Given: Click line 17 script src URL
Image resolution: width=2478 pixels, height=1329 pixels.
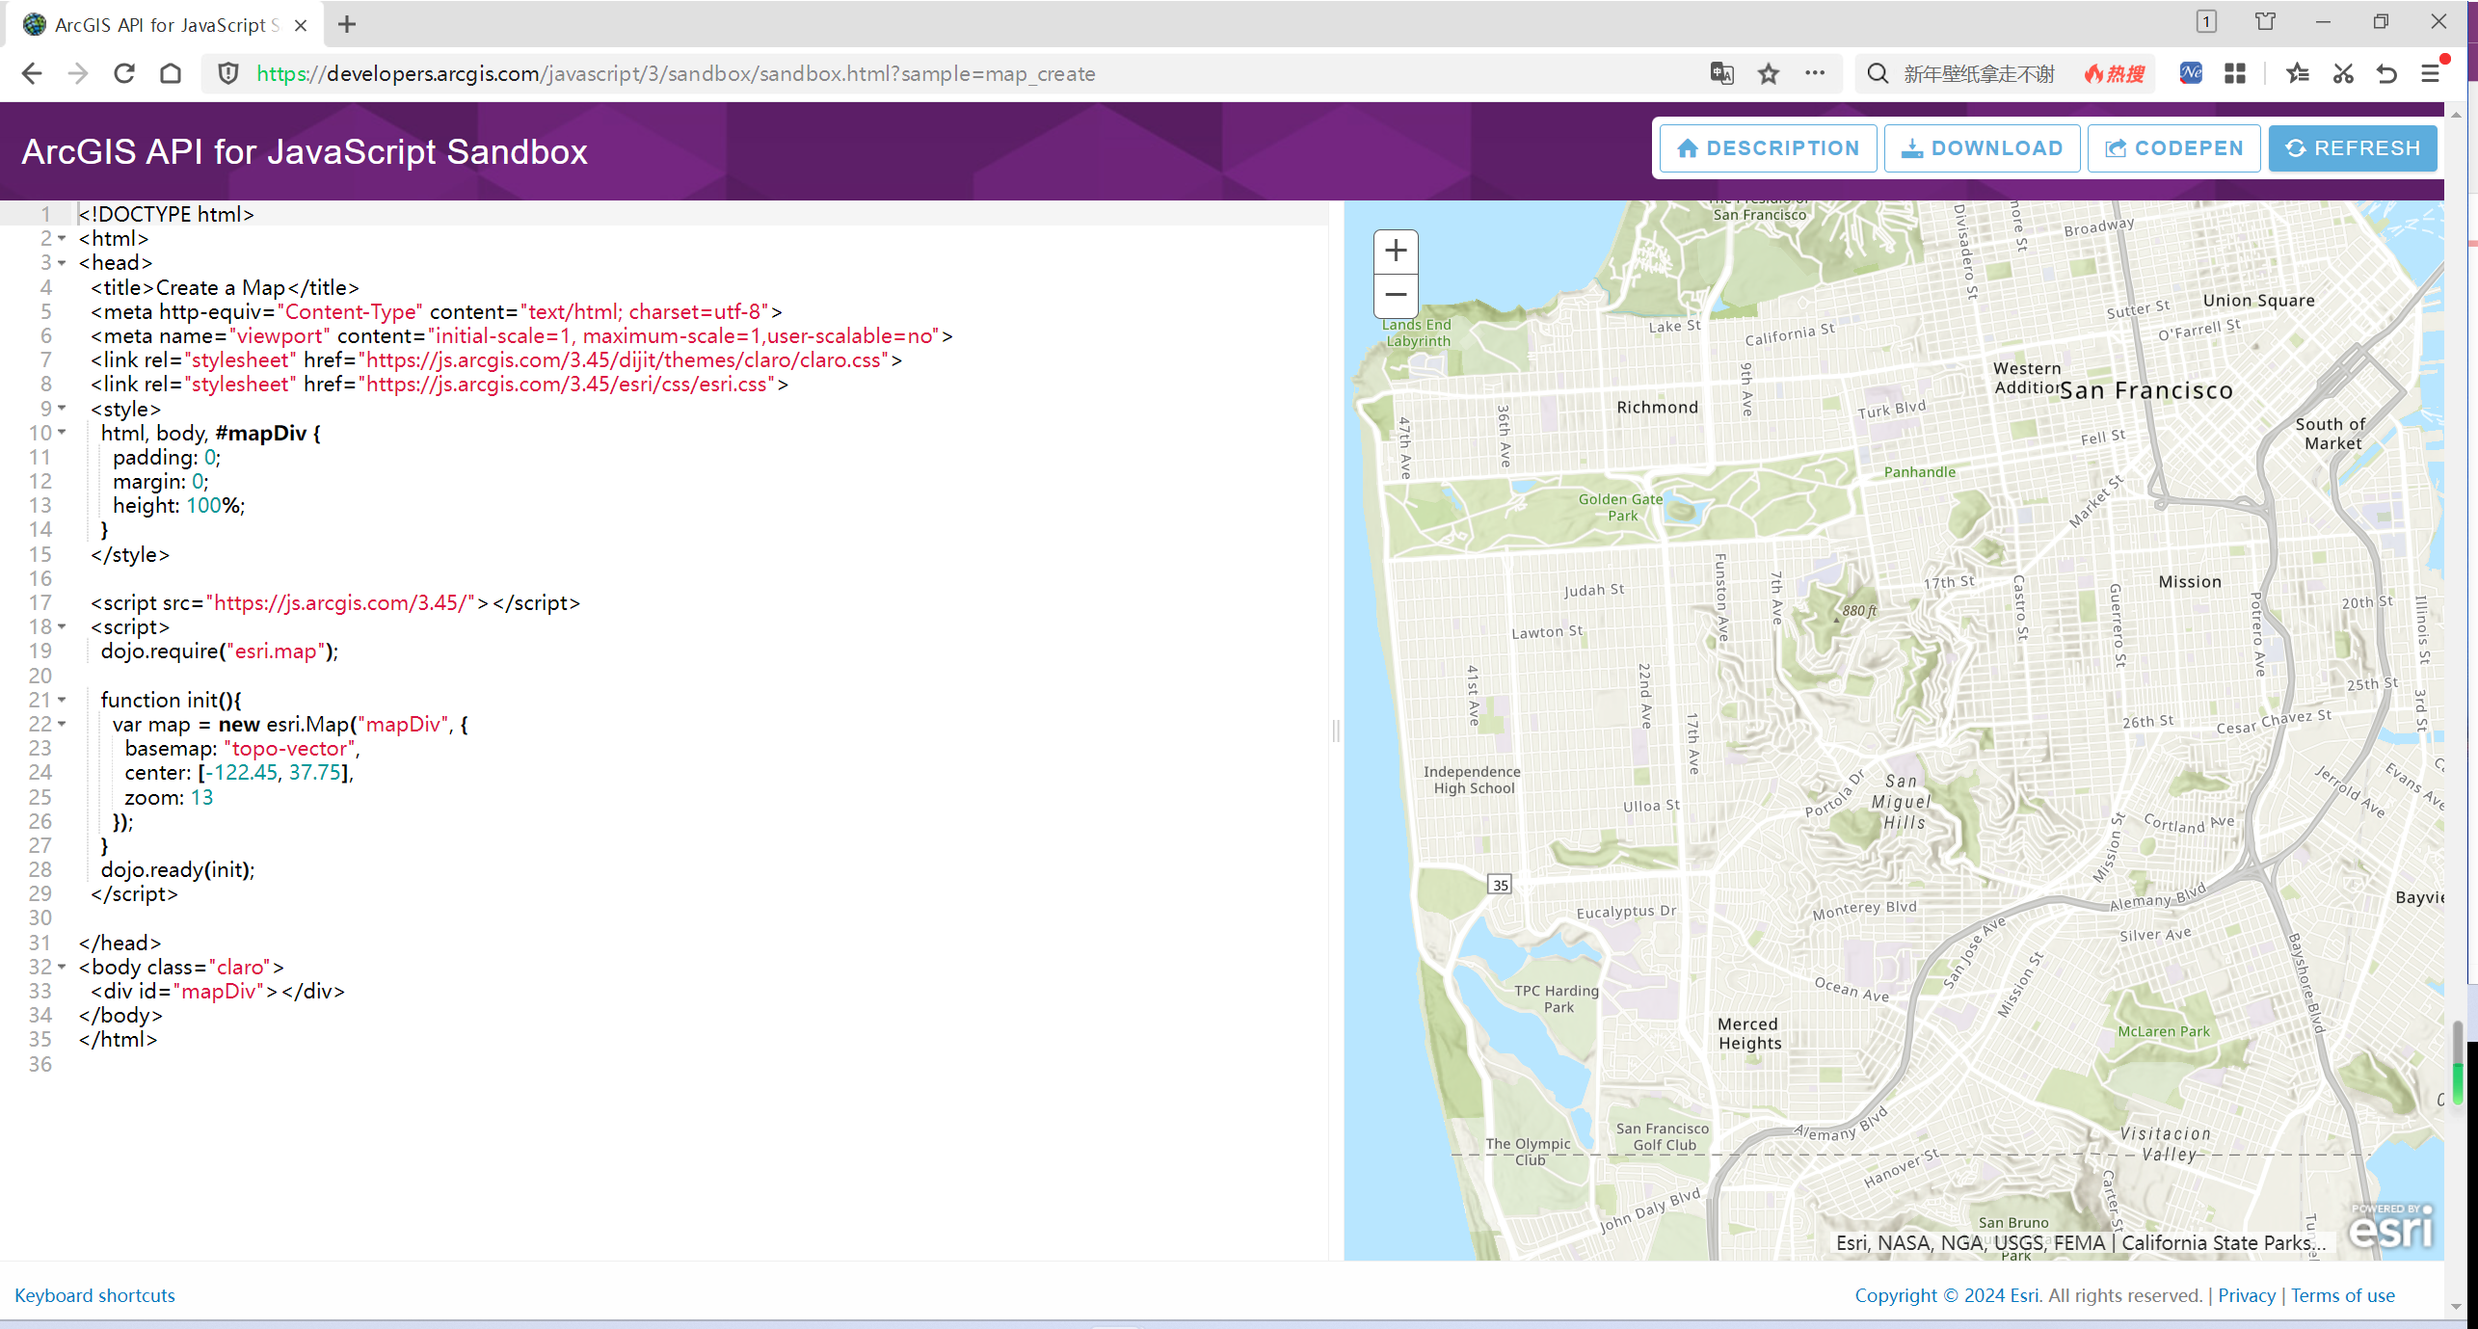Looking at the screenshot, I should click(x=341, y=603).
